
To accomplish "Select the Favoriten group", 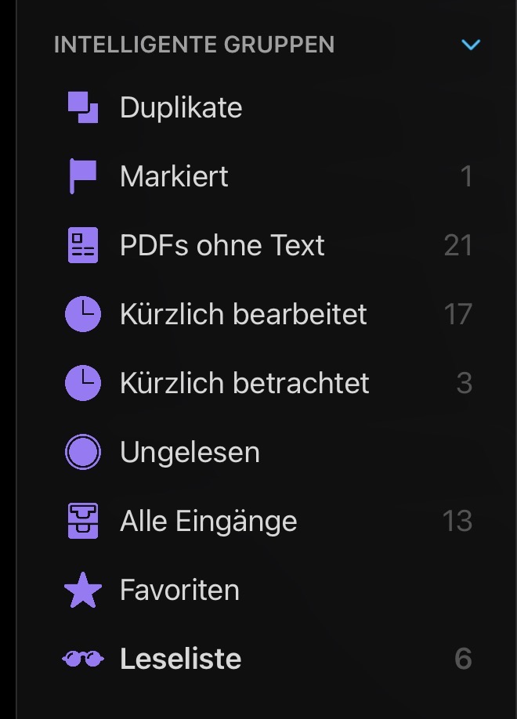I will pos(179,590).
